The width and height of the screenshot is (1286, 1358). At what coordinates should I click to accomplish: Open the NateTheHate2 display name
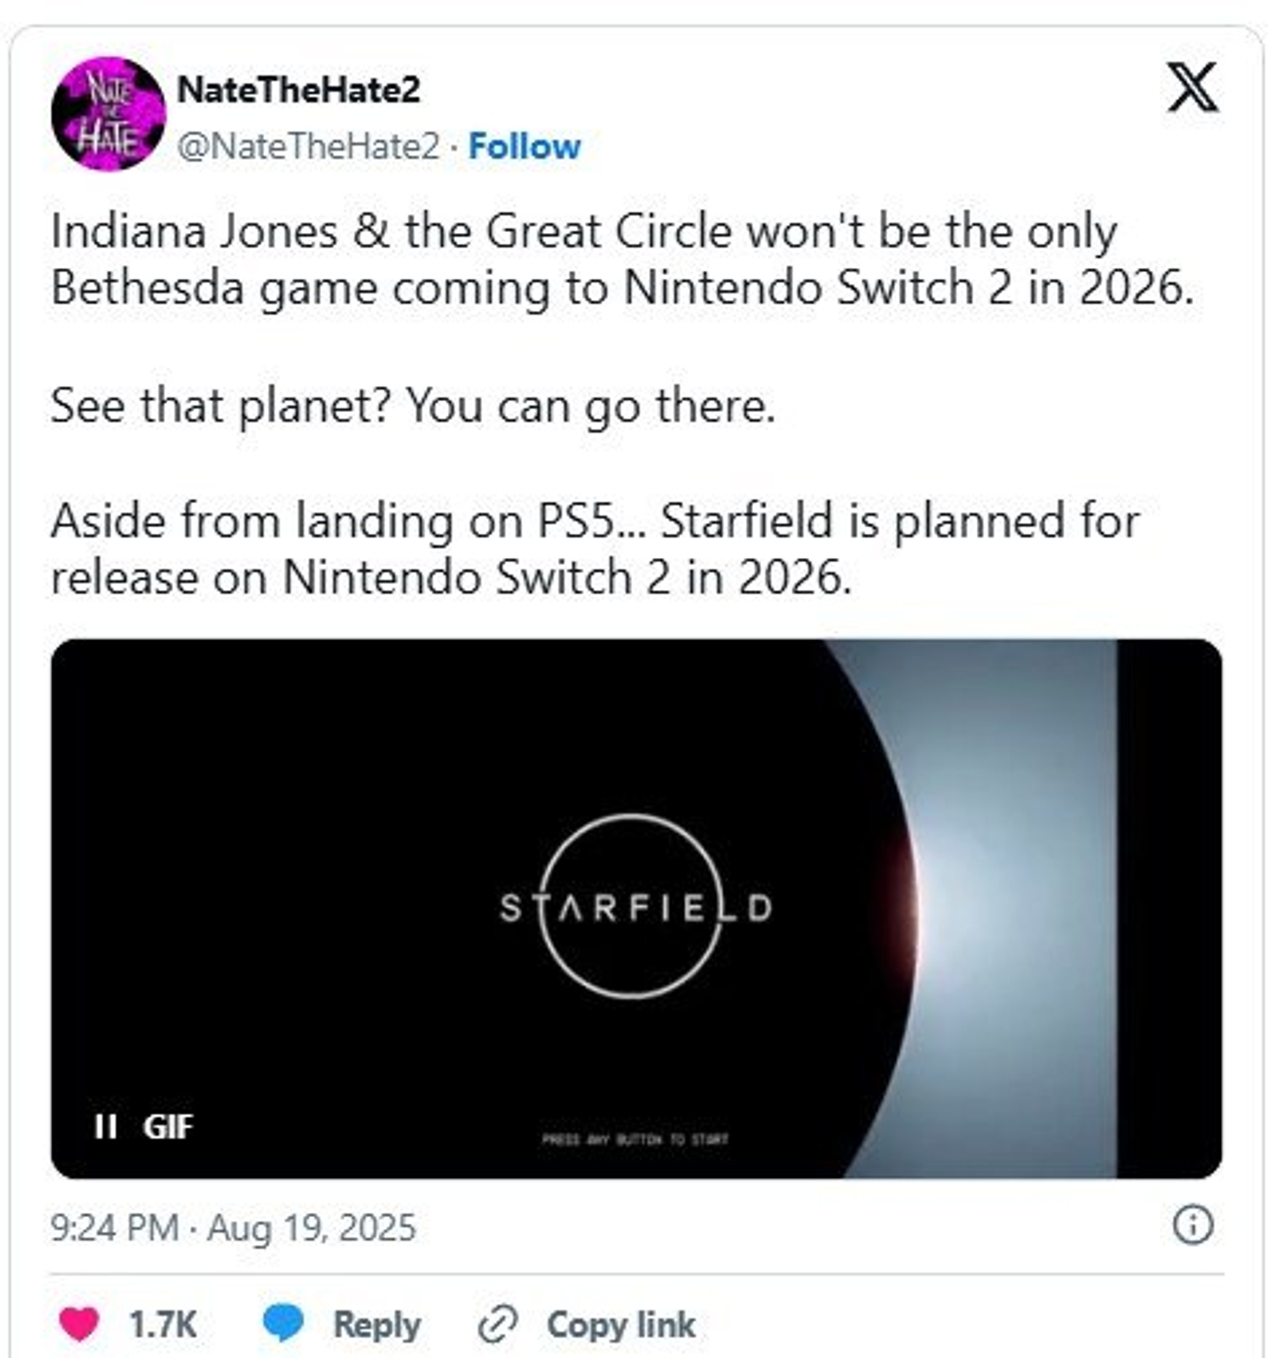click(298, 90)
